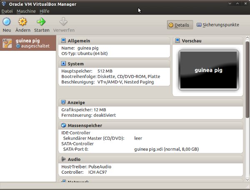Click the partly visible Netzwerk section icon
250x190 pixels.
(64, 181)
